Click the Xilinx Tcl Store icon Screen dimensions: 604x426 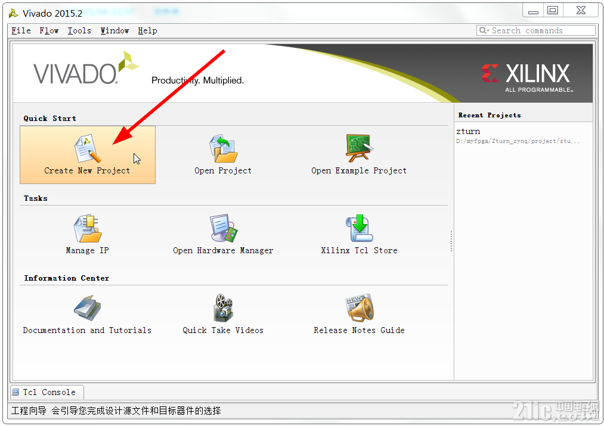[359, 228]
